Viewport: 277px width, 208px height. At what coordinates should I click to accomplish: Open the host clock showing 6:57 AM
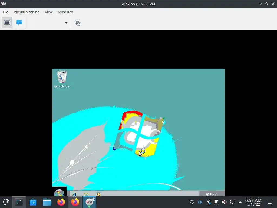click(253, 202)
